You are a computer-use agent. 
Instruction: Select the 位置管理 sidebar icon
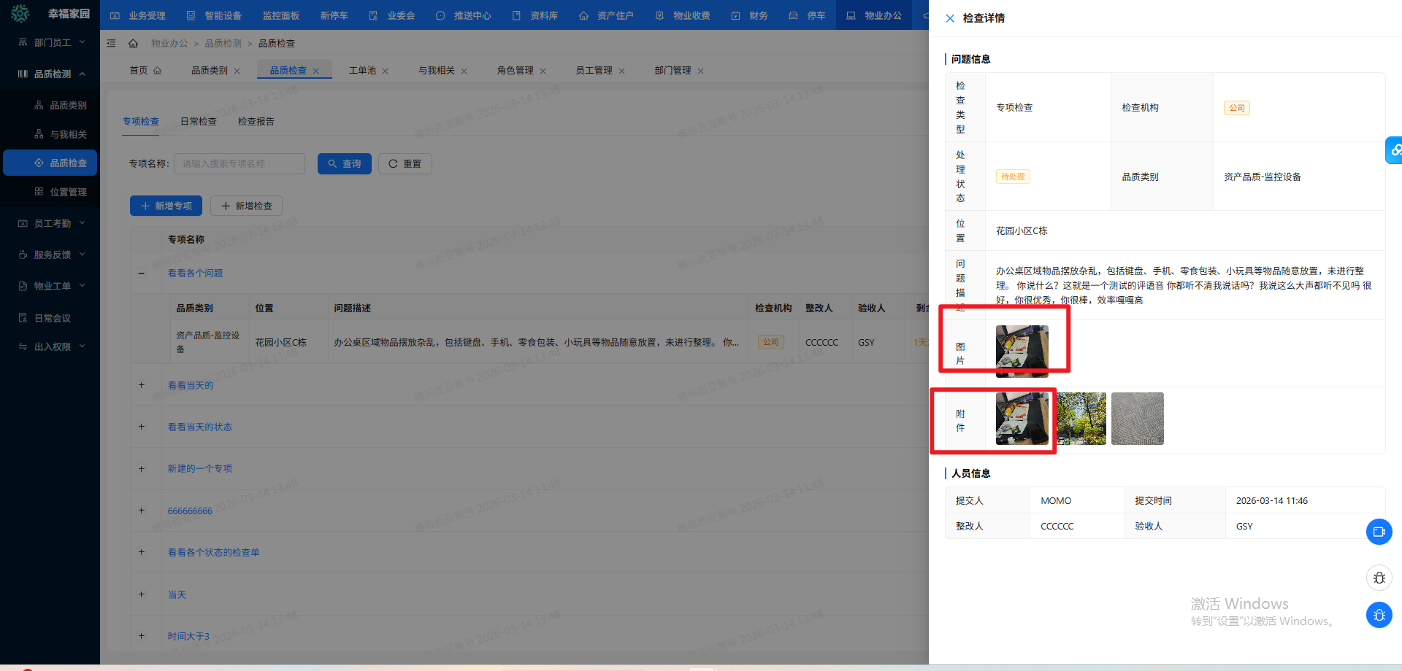tap(39, 192)
